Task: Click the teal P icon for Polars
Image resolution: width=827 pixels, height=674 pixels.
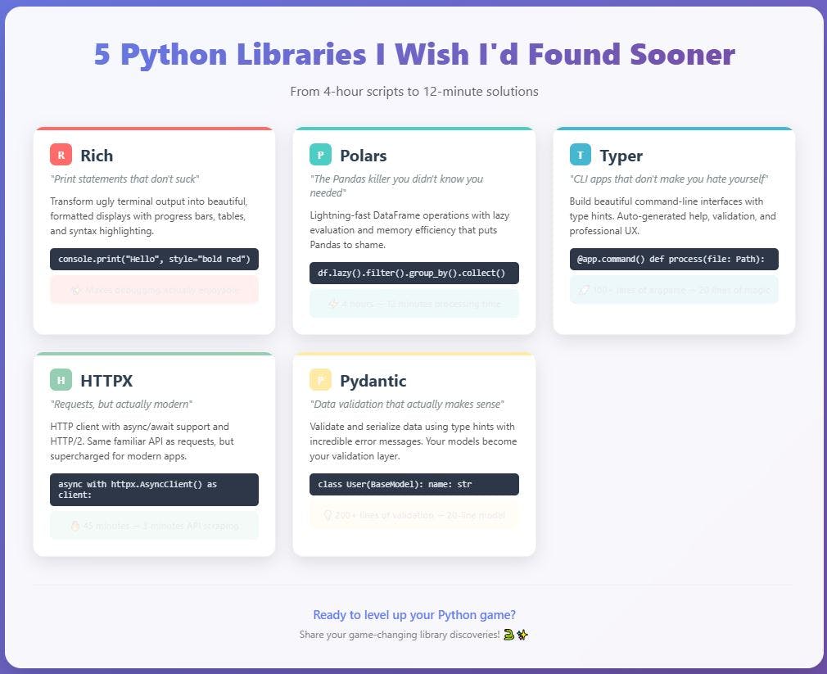Action: click(320, 155)
